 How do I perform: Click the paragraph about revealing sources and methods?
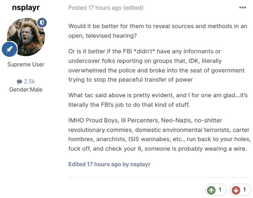pos(158,30)
